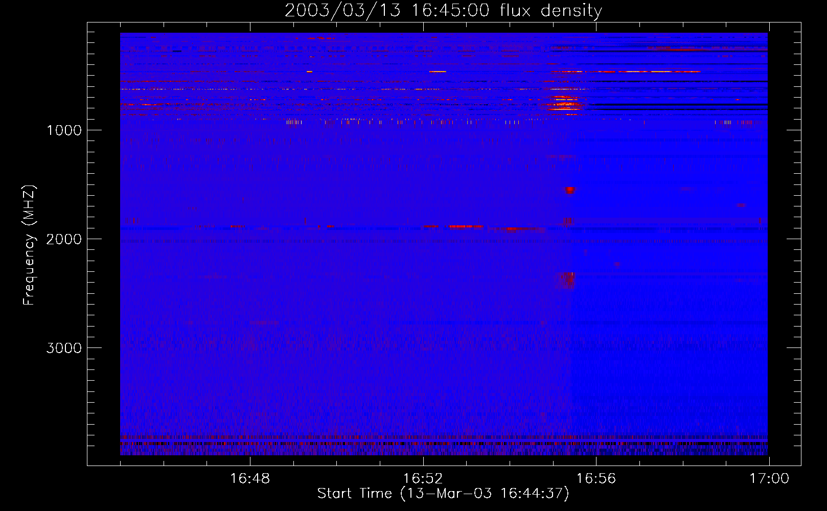
Task: Click the "Frequency (MHZ)" y-axis label
Action: pos(30,245)
